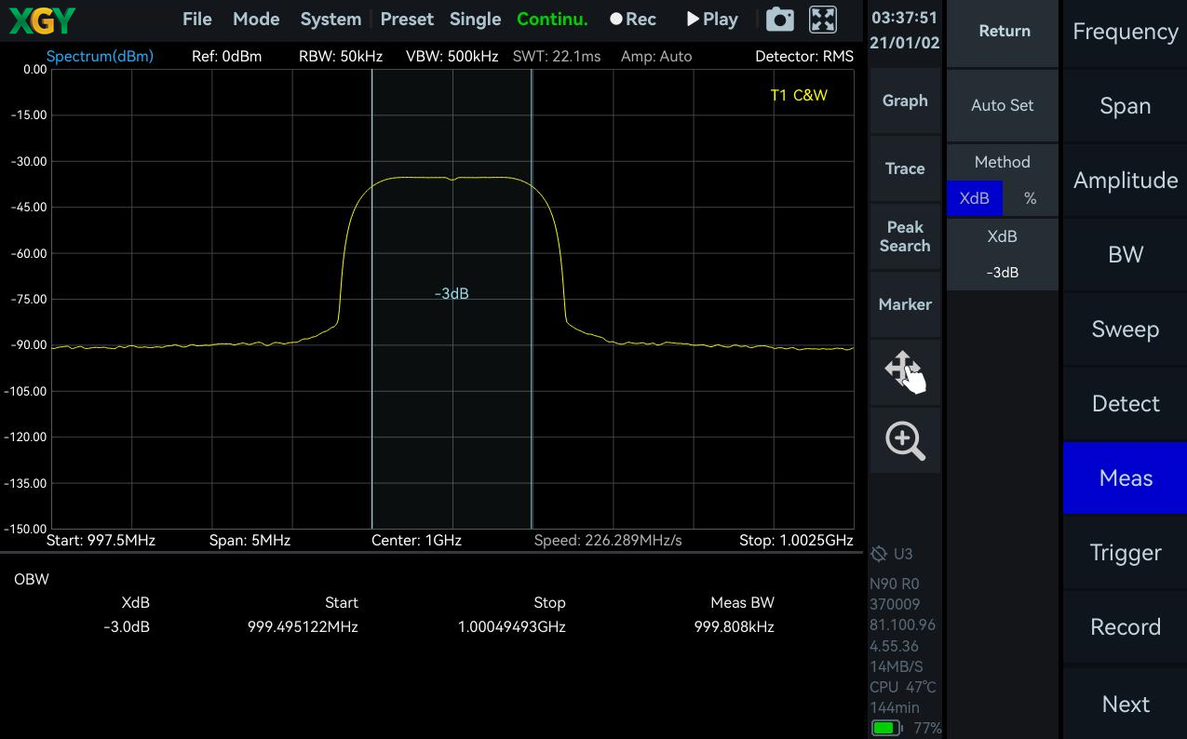This screenshot has height=739, width=1187.
Task: Open the Amplitude settings tab
Action: (1126, 181)
